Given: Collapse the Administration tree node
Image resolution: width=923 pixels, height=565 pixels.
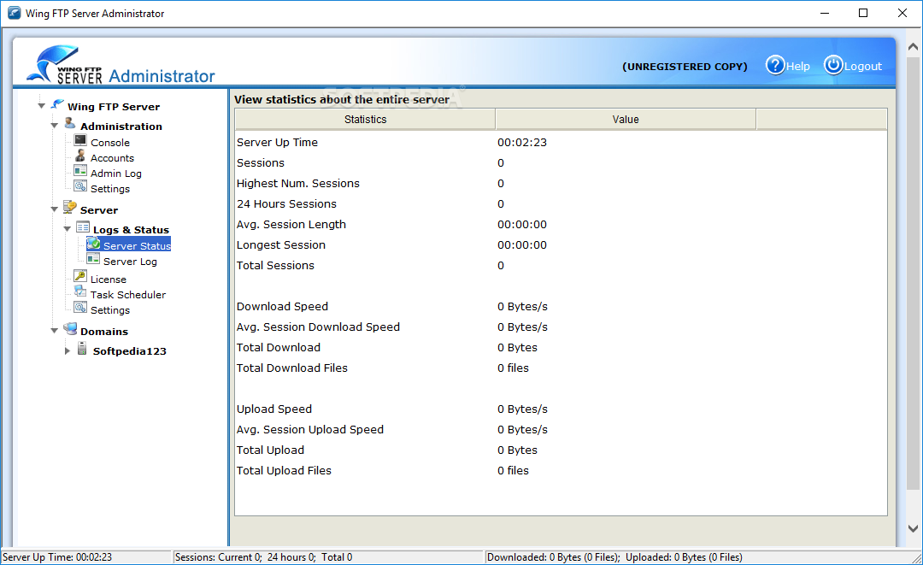Looking at the screenshot, I should [54, 126].
